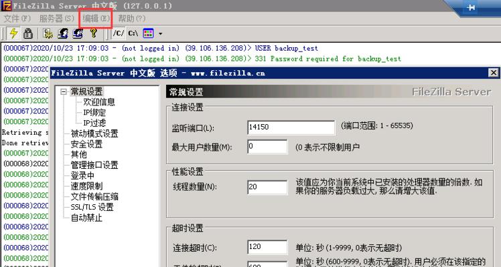Open server settings via gear toolbar icon
Screen dimensions: 501x267
48,33
